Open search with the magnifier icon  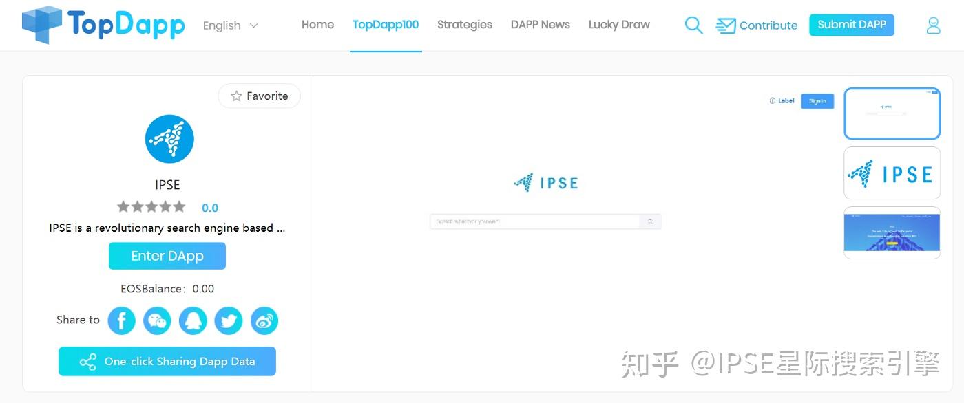click(693, 25)
